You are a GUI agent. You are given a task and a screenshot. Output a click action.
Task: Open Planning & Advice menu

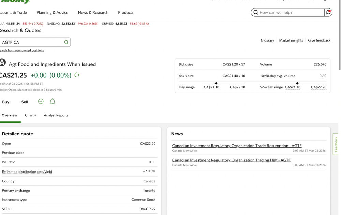coord(52,12)
